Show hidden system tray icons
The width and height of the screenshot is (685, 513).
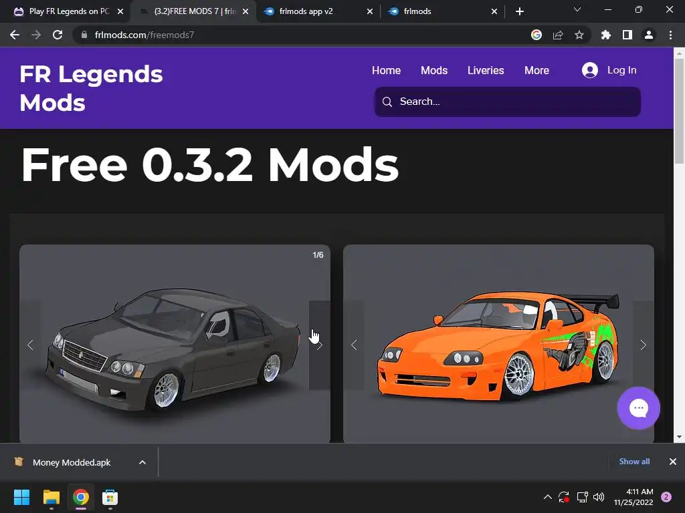pyautogui.click(x=547, y=497)
